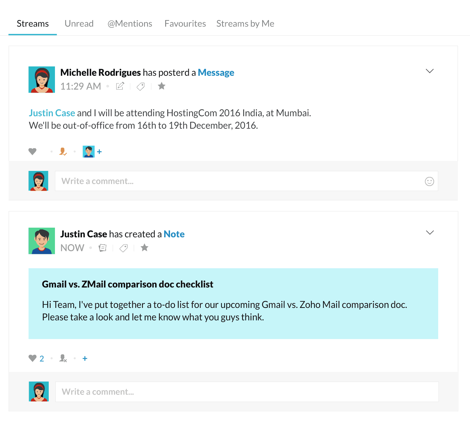This screenshot has width=470, height=429.
Task: Click the invitee person icon on Michelle's post
Action: pos(63,152)
